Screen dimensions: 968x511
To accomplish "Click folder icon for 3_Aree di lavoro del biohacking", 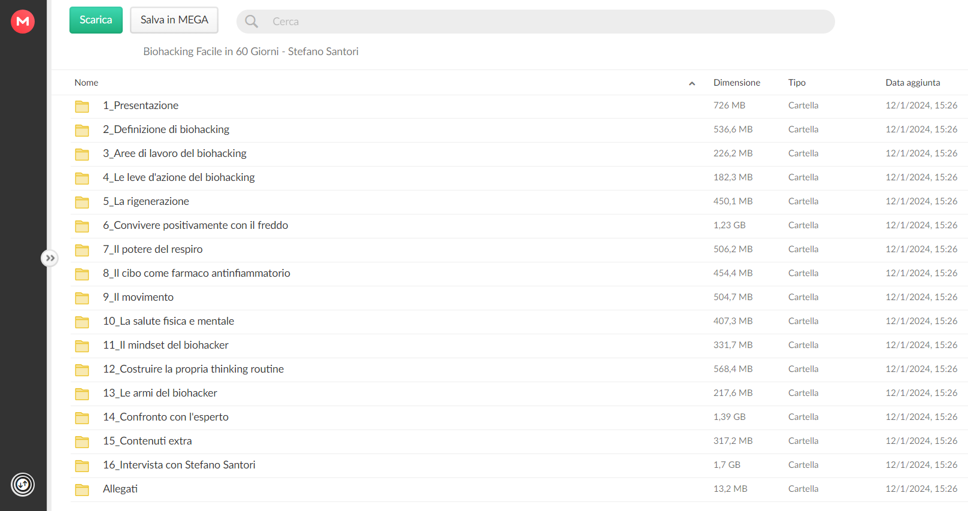I will coord(82,155).
